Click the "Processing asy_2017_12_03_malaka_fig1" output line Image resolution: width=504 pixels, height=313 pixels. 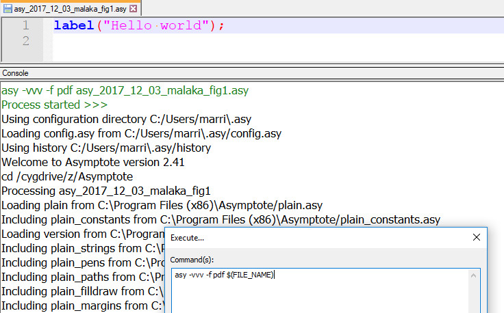pos(105,191)
